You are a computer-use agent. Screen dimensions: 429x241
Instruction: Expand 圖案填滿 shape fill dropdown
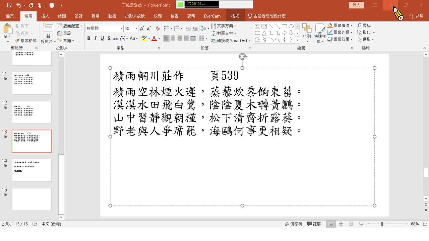pyautogui.click(x=340, y=25)
